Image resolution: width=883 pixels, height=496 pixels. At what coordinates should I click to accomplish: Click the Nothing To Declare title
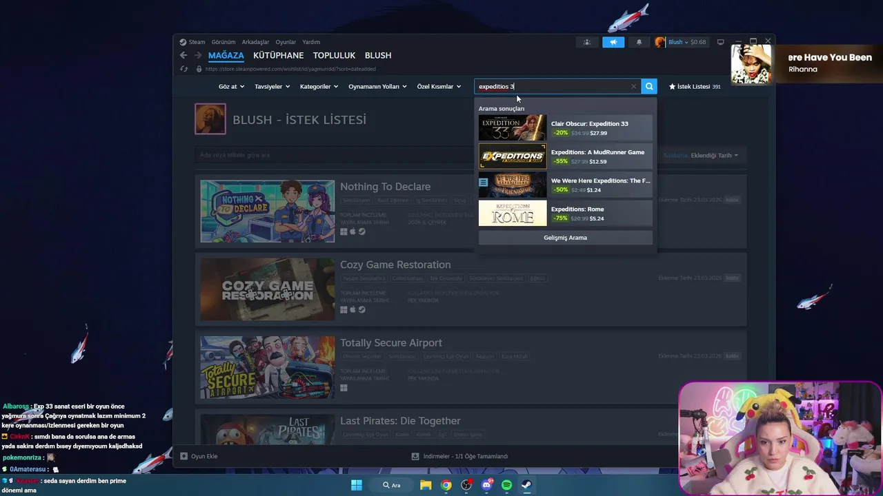(x=385, y=187)
